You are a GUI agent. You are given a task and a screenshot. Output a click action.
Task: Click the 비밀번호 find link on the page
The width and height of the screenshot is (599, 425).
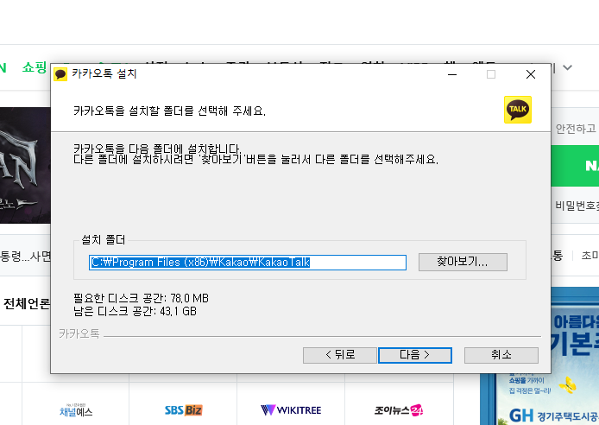tap(577, 206)
